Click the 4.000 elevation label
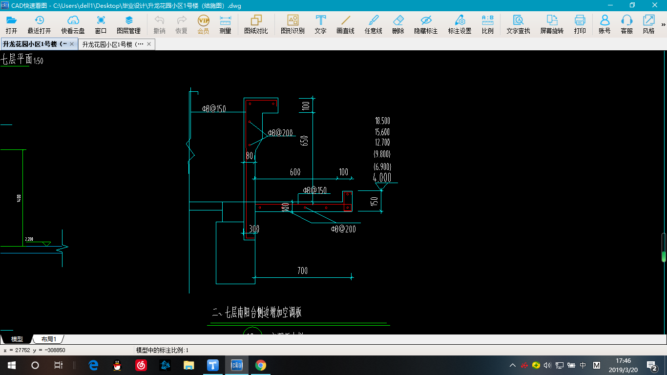The image size is (667, 375). click(382, 178)
